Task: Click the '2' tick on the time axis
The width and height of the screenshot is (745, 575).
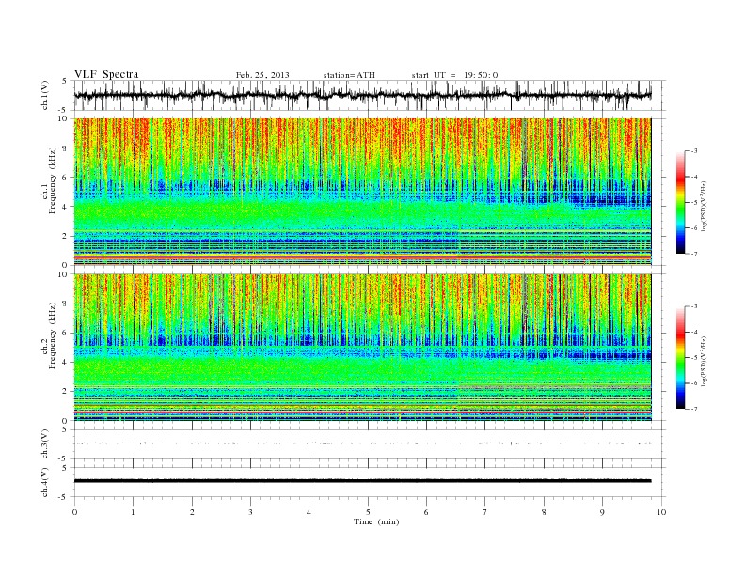Action: tap(192, 512)
